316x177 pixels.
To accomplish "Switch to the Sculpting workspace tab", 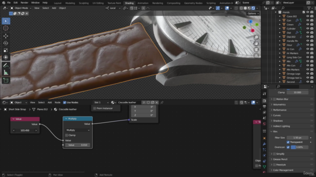I will pyautogui.click(x=83, y=3).
